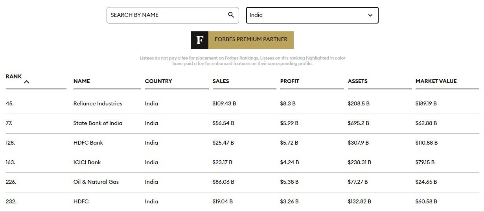Focus the Search By Name field
Screen dimensions: 484x212
pos(173,15)
